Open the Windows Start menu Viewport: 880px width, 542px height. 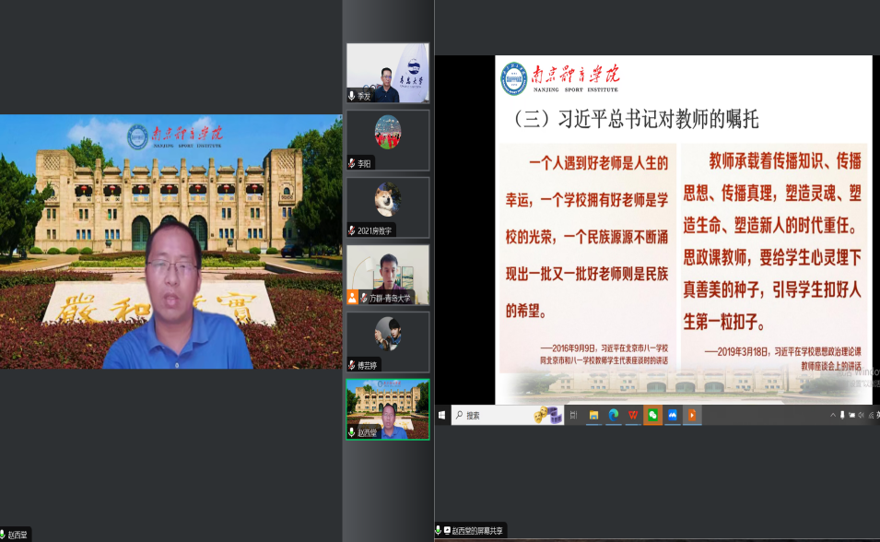(x=441, y=416)
